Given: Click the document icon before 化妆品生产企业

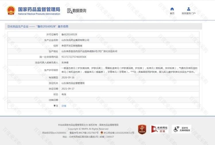Looking at the screenshot, I should (x=9, y=26).
